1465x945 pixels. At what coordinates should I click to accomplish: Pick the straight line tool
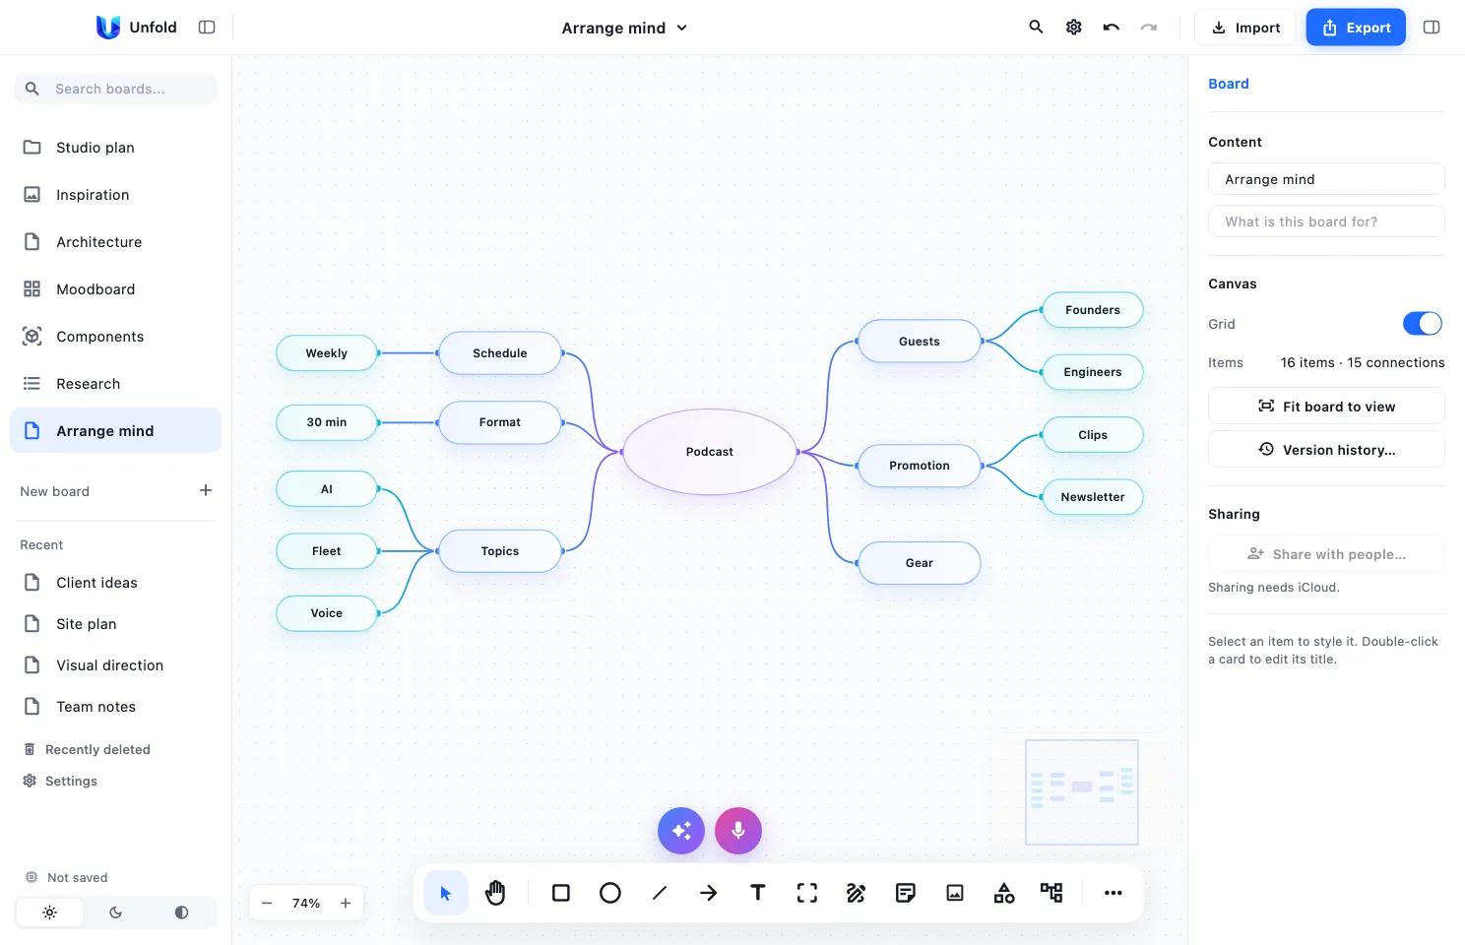660,894
